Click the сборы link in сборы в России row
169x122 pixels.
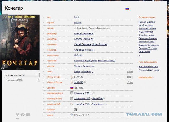pos(130,82)
